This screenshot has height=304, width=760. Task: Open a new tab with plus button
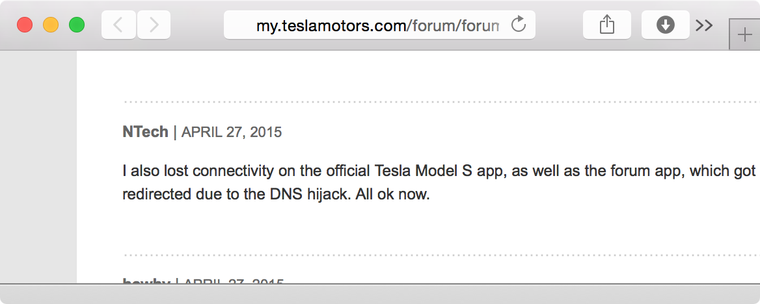click(744, 35)
